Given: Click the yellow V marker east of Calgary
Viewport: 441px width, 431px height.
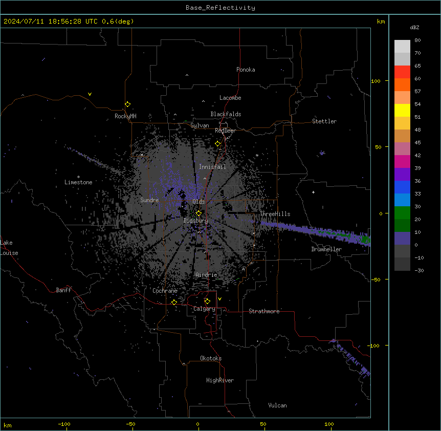Looking at the screenshot, I should click(219, 299).
